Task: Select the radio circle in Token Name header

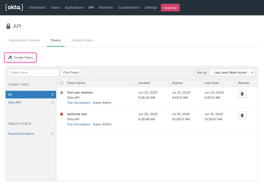Action: (62, 83)
